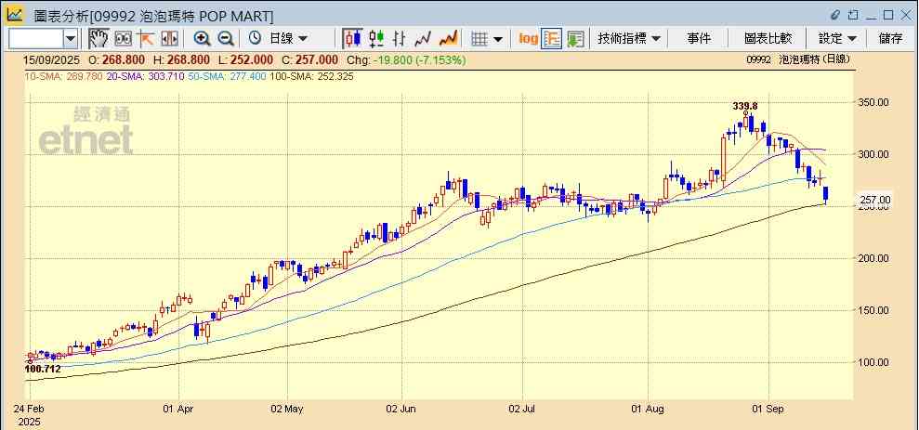Click the 100.712 low price marker
This screenshot has width=919, height=430.
(x=43, y=369)
